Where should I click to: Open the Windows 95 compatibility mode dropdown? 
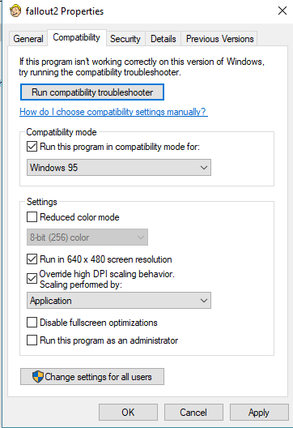tap(119, 167)
